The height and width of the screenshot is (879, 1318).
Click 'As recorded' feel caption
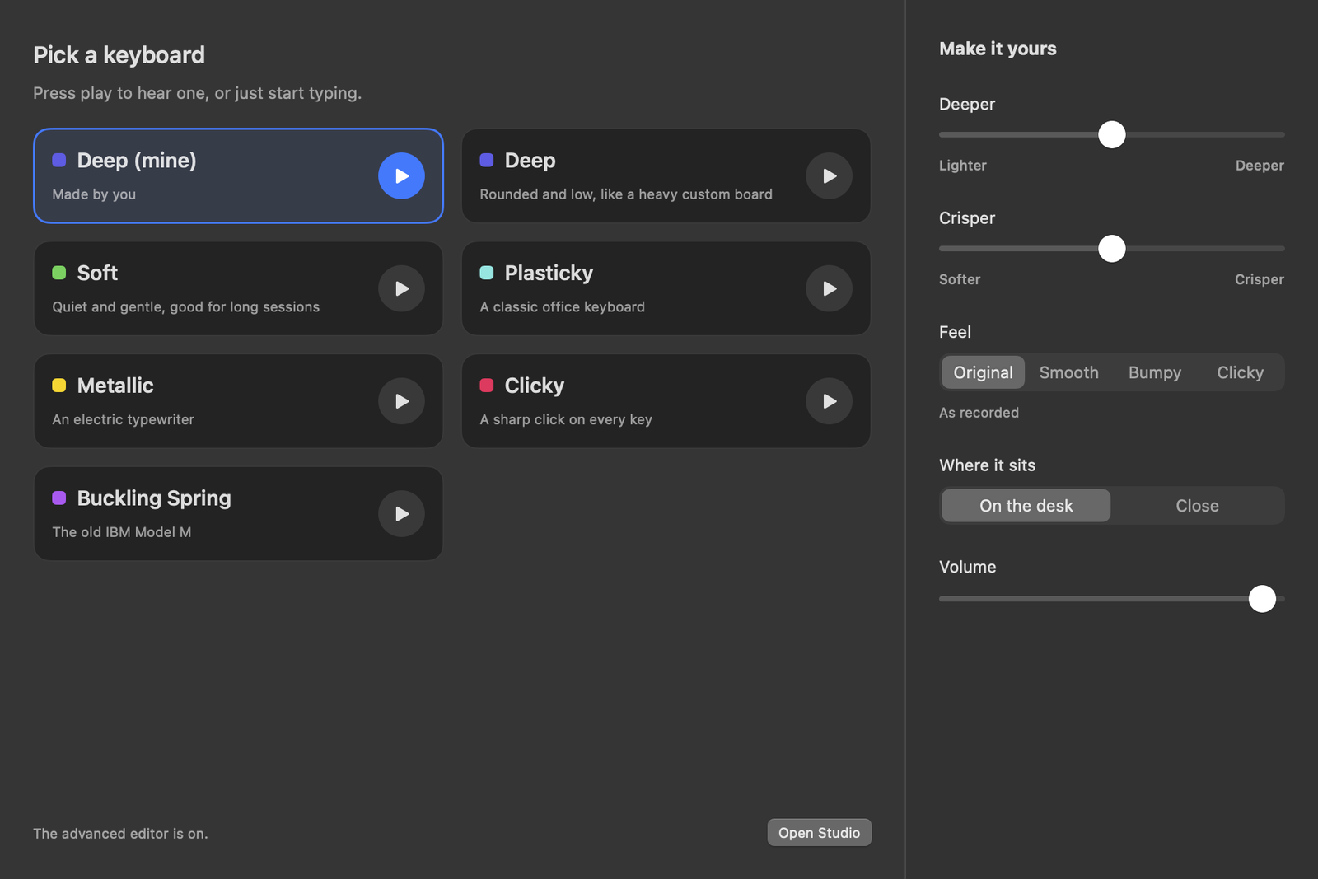pyautogui.click(x=979, y=413)
